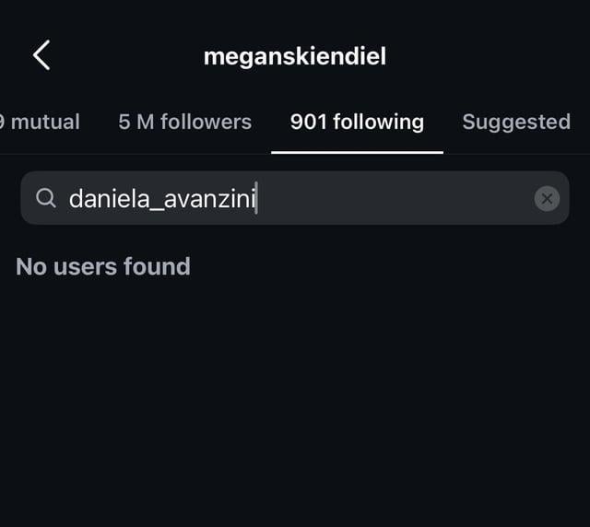Click the magnifying glass search icon
The height and width of the screenshot is (527, 590).
click(46, 198)
